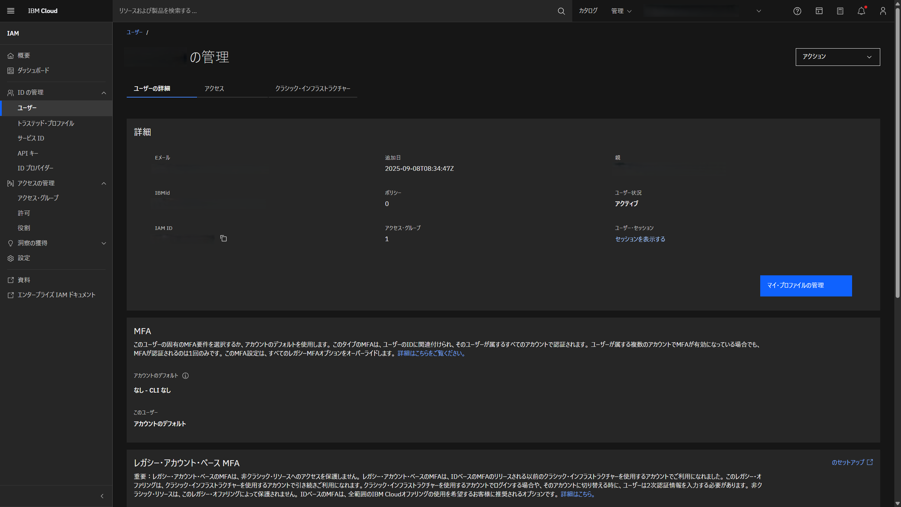The height and width of the screenshot is (507, 901).
Task: Click the マイ・プロファイルの管理 button
Action: [806, 286]
